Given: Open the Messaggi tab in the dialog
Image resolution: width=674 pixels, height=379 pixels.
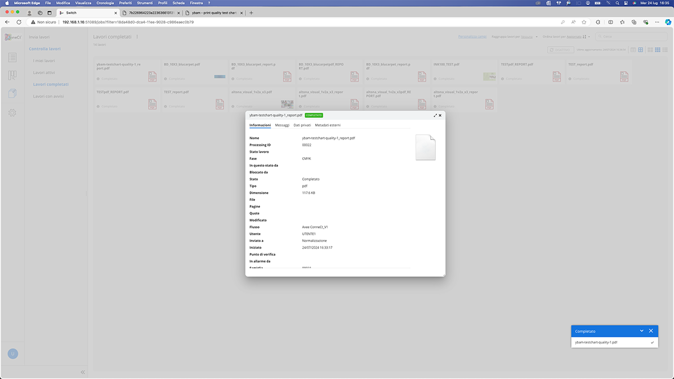Looking at the screenshot, I should [282, 125].
